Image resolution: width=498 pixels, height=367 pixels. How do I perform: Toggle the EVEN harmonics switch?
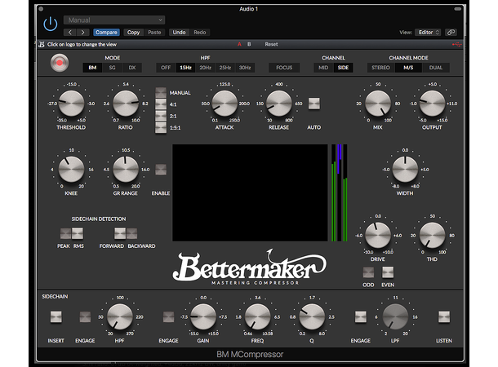click(x=388, y=272)
